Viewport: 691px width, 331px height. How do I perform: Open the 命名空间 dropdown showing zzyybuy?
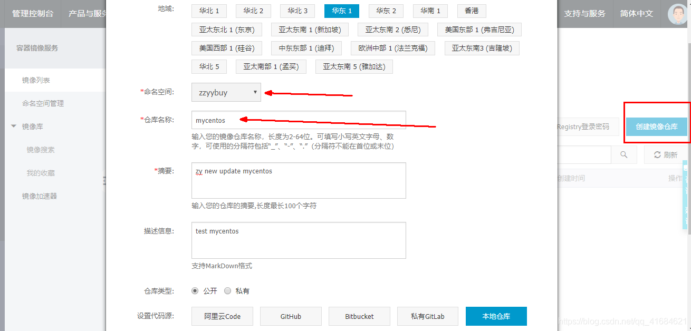(x=226, y=92)
